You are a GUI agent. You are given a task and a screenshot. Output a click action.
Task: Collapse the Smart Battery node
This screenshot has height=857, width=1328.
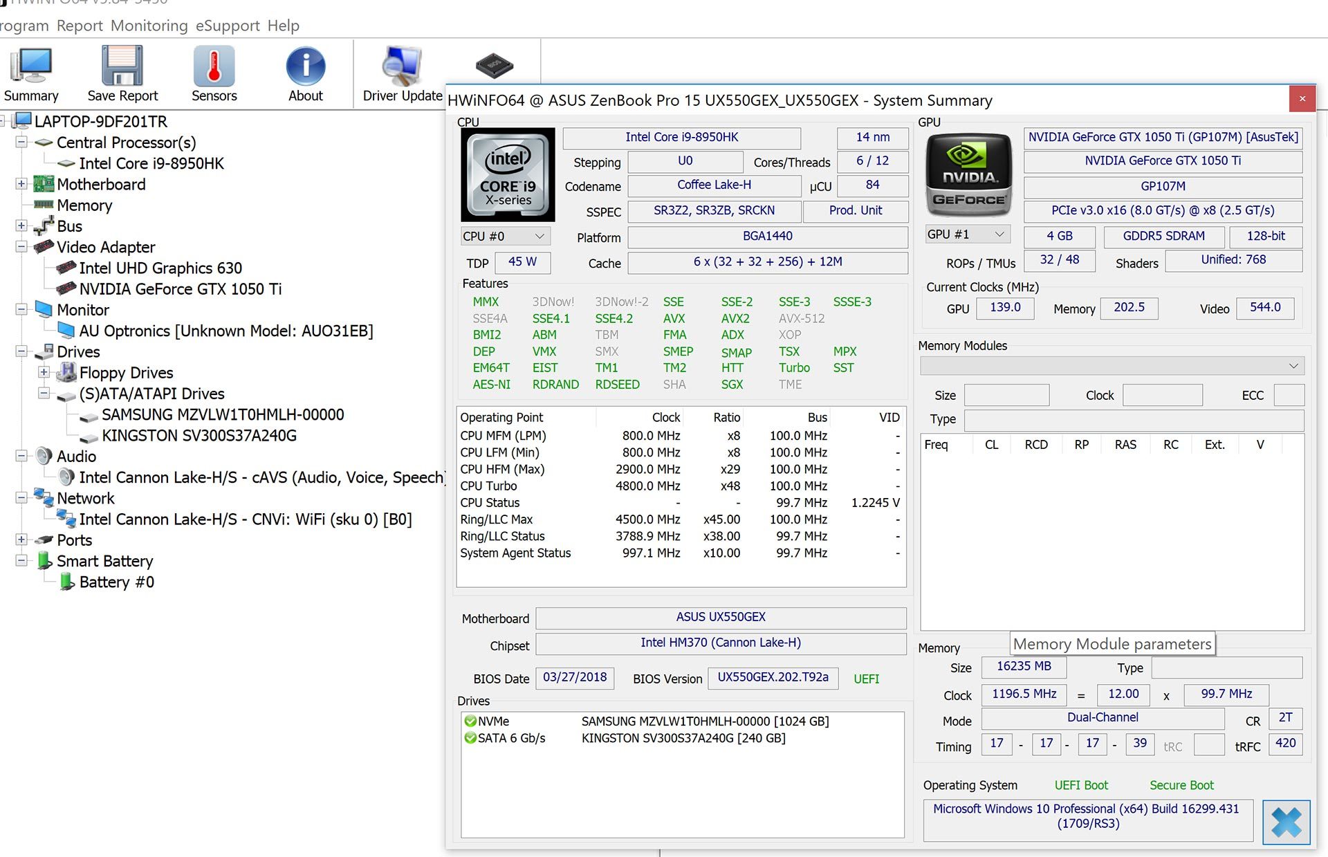pos(21,560)
